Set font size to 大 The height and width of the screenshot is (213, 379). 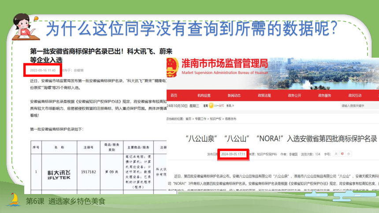click(336, 154)
